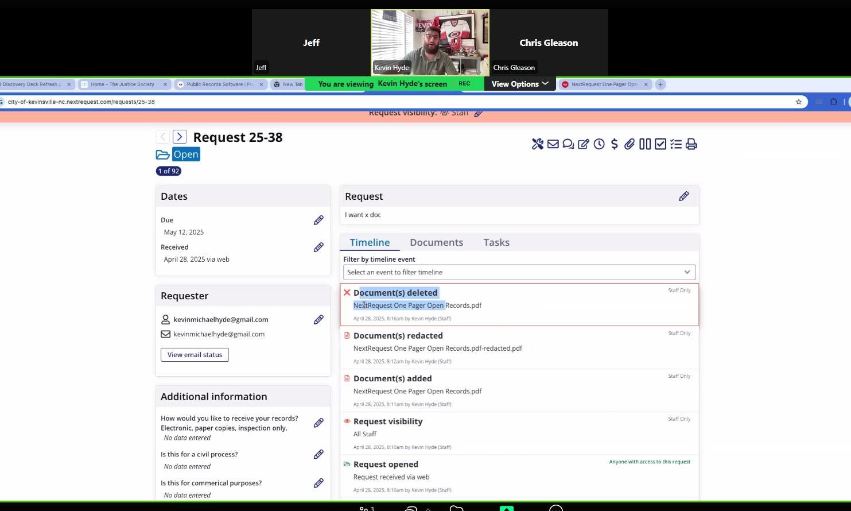Viewport: 851px width, 511px height.
Task: Click the open folder status icon
Action: coord(163,154)
